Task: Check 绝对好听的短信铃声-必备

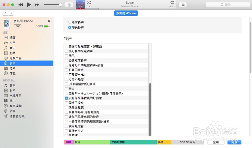Action: [x=66, y=65]
